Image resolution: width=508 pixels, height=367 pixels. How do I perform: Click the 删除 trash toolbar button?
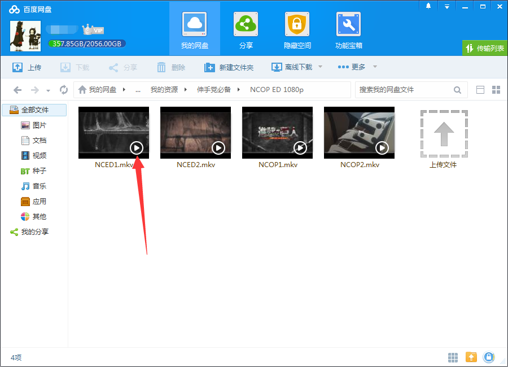point(171,67)
